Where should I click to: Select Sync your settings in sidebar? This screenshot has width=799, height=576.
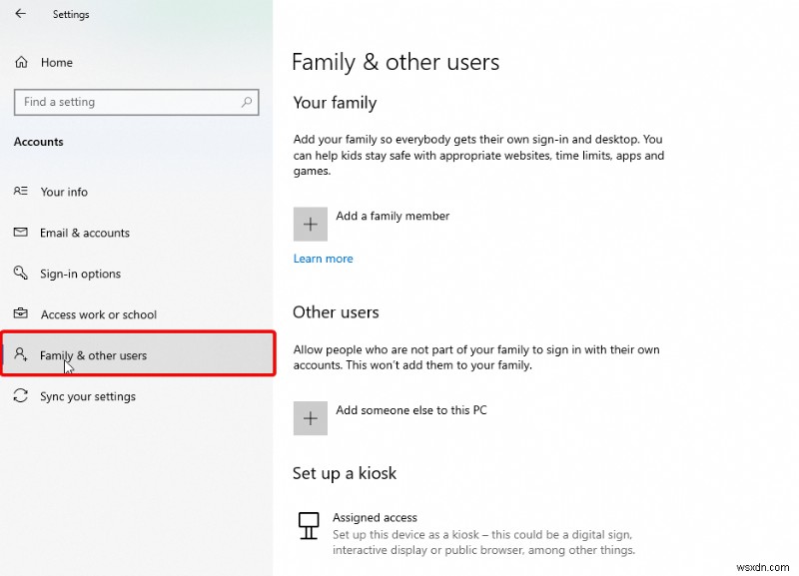[90, 396]
